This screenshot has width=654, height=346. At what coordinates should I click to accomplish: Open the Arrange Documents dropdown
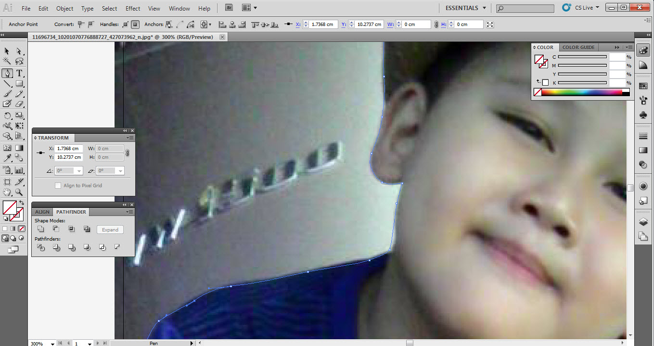tap(249, 8)
